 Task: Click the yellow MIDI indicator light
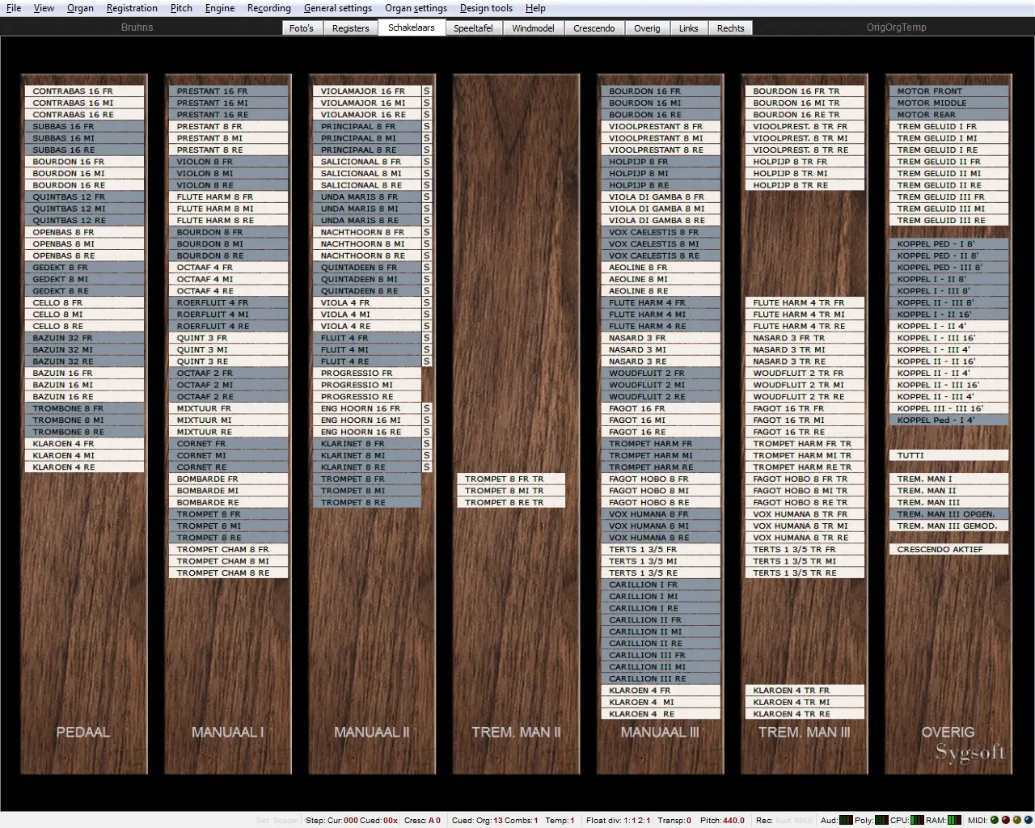click(1017, 820)
